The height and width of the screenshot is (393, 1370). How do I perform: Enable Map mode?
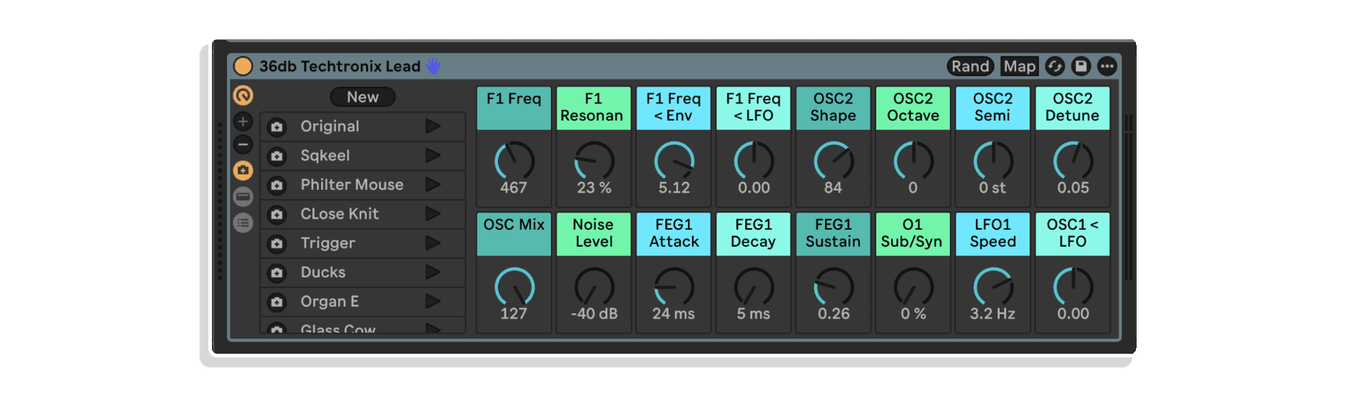pos(1019,66)
